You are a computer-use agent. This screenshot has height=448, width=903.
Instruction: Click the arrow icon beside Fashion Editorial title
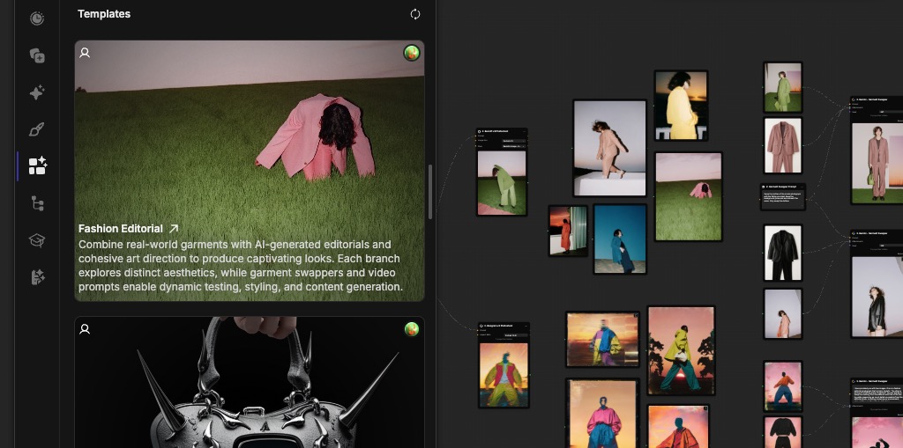pyautogui.click(x=174, y=229)
